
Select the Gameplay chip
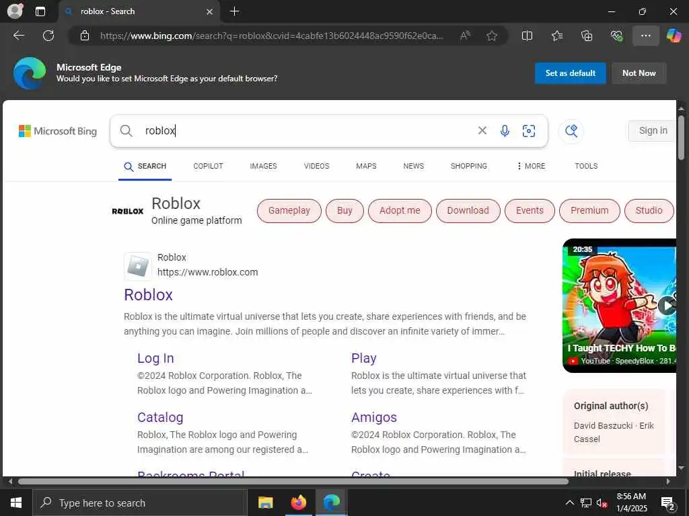click(289, 210)
